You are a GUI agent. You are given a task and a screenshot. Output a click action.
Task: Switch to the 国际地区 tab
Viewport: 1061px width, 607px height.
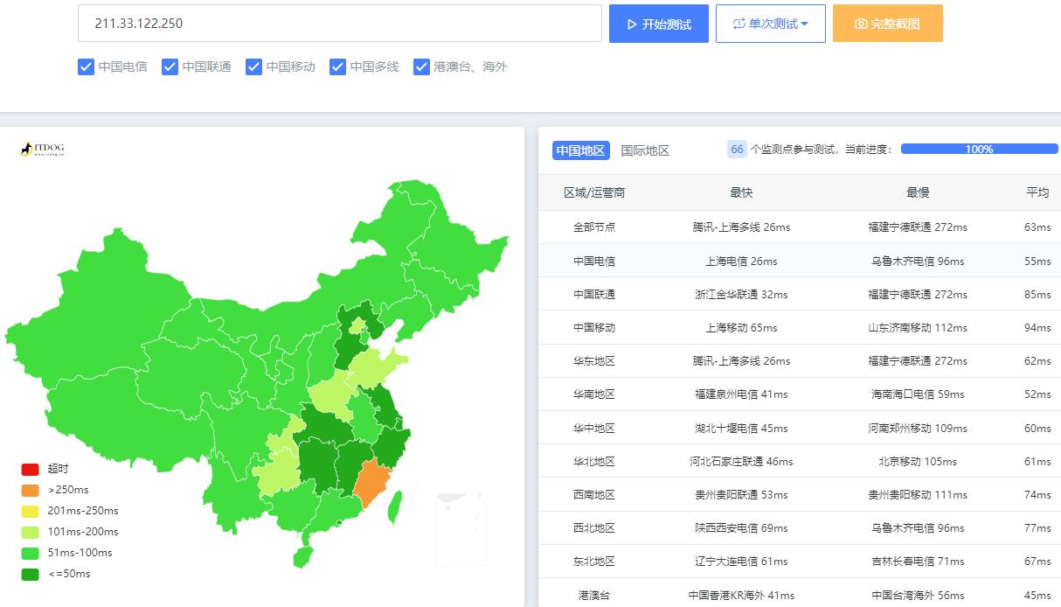tap(645, 150)
